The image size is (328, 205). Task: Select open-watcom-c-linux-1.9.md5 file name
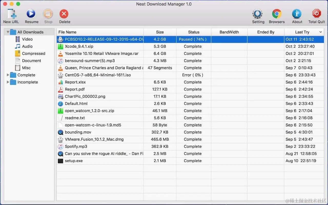[x=93, y=125]
